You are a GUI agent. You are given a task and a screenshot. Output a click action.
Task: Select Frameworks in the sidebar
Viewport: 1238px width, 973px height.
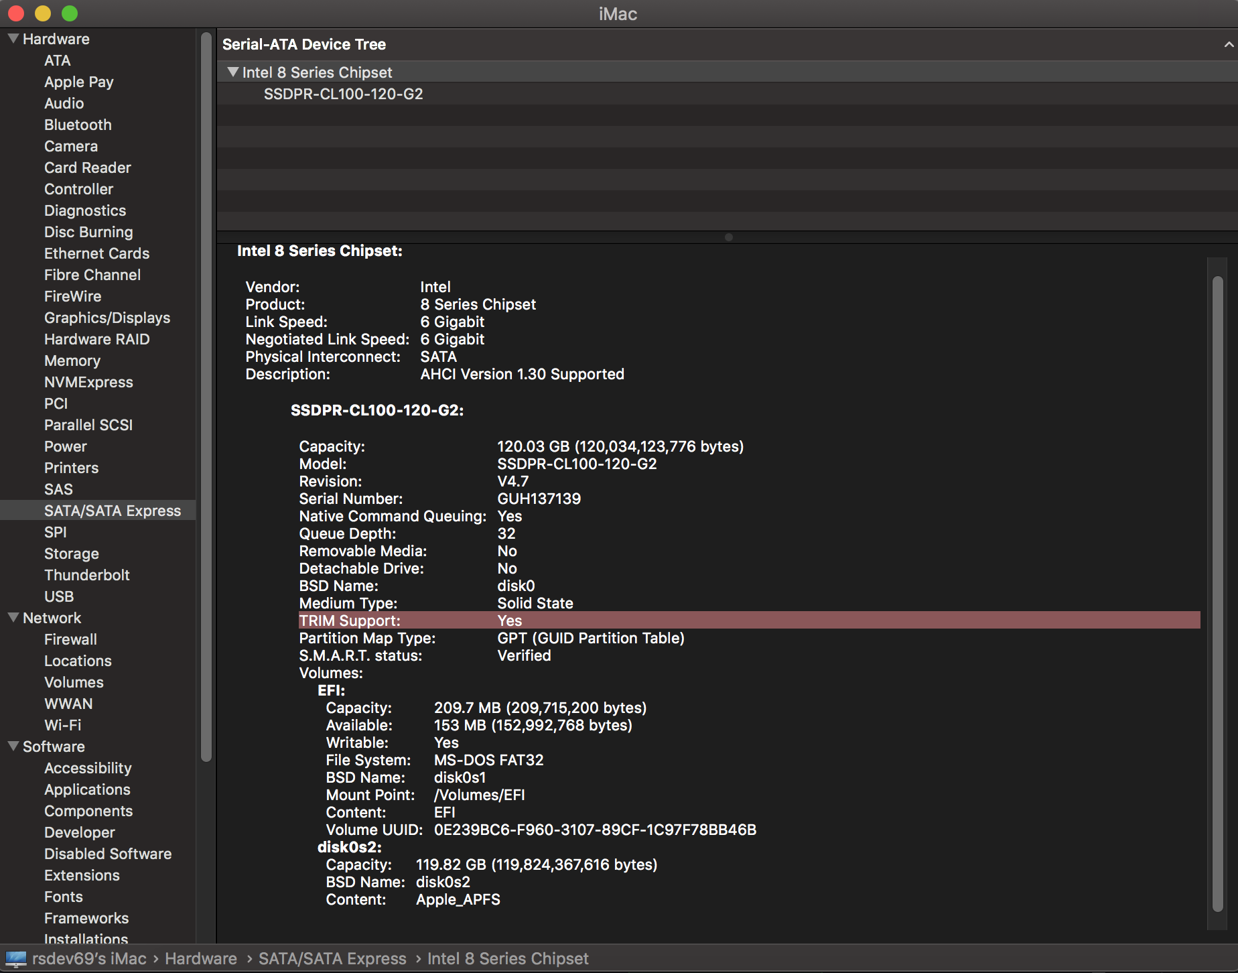coord(86,918)
